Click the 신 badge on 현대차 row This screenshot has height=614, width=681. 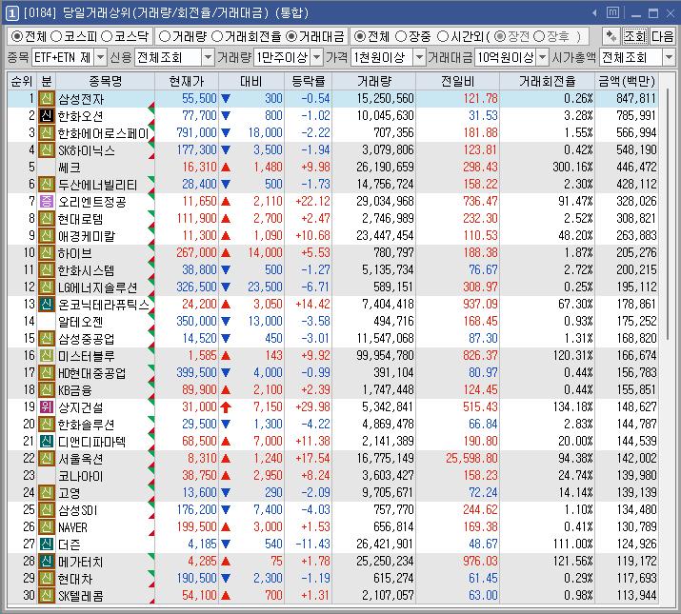46,578
